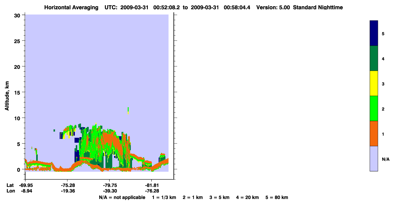Click the '4 = 20 km' legend text
The image size is (402, 206).
(247, 198)
